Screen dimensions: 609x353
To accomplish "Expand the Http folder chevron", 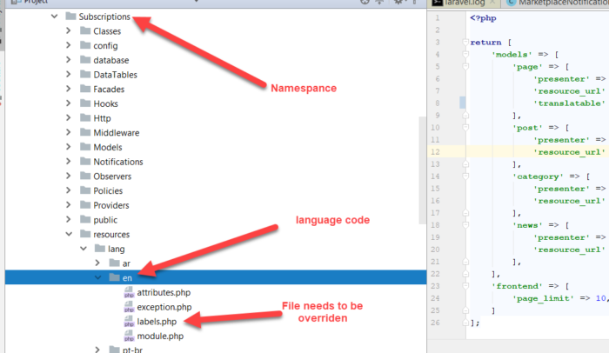I will coord(69,117).
